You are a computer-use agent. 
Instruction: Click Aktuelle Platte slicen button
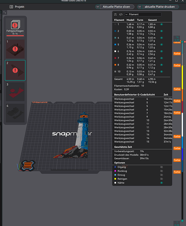tap(117, 7)
